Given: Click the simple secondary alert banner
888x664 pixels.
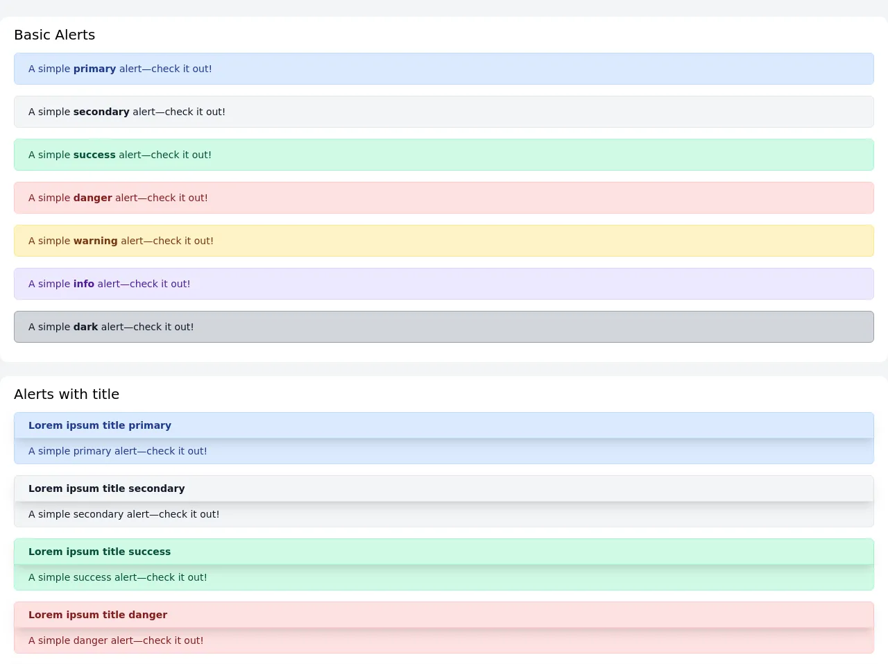Looking at the screenshot, I should click(x=444, y=112).
